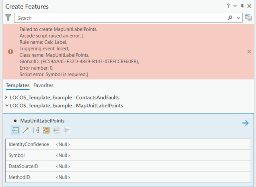Edit the DataSourceID Null value

(152, 166)
